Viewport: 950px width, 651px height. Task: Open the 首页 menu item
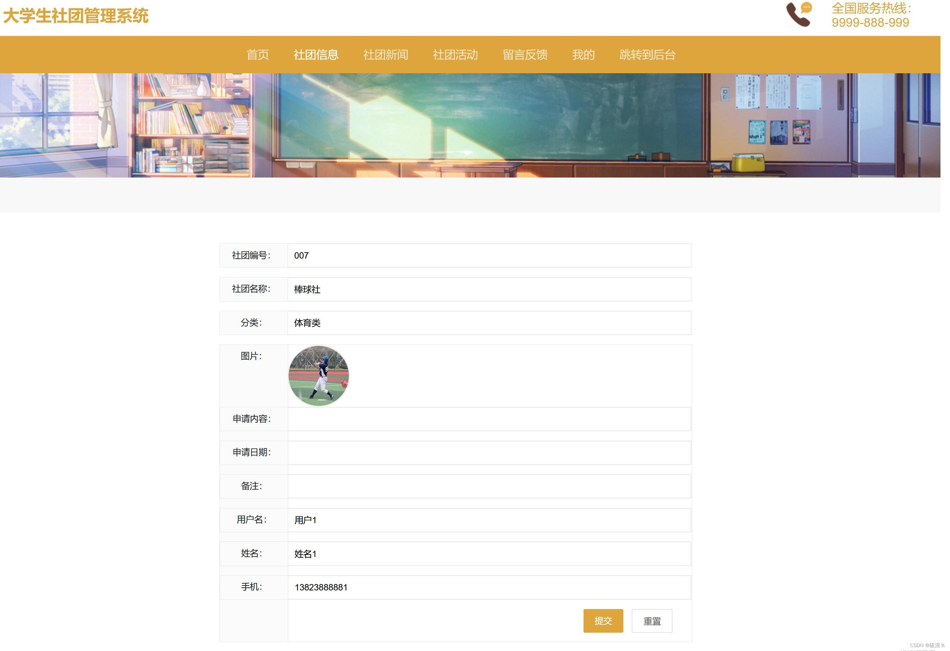pyautogui.click(x=258, y=55)
